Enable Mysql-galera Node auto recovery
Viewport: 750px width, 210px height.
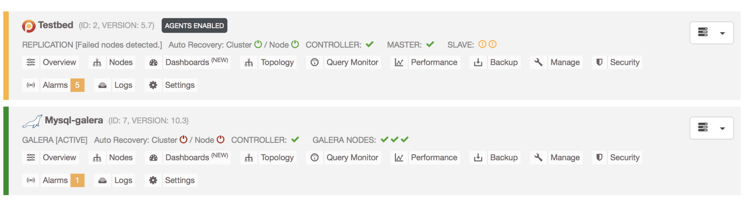tap(221, 139)
